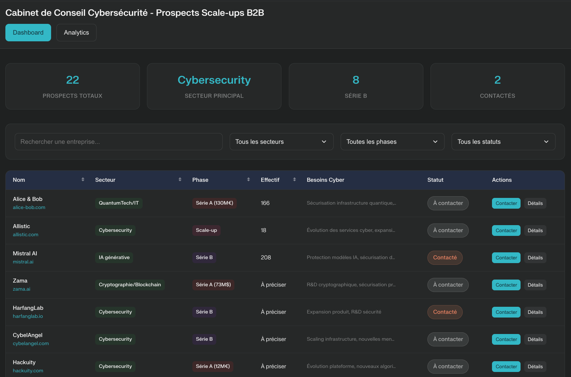
Task: Click the À contacter status for Hackuity
Action: click(448, 367)
